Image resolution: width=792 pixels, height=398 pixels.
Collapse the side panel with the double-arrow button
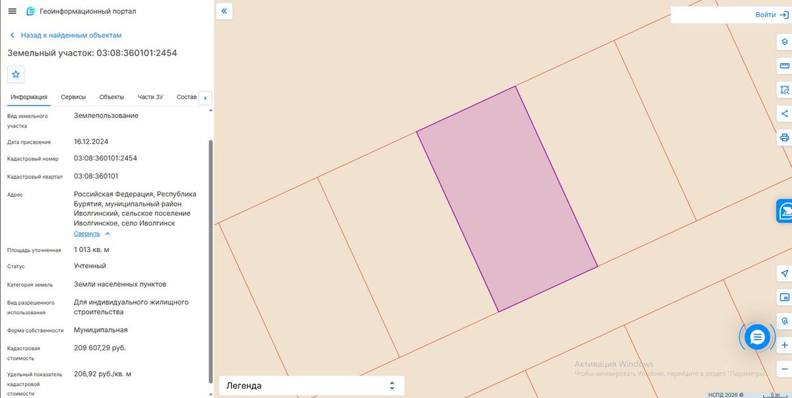click(x=224, y=11)
